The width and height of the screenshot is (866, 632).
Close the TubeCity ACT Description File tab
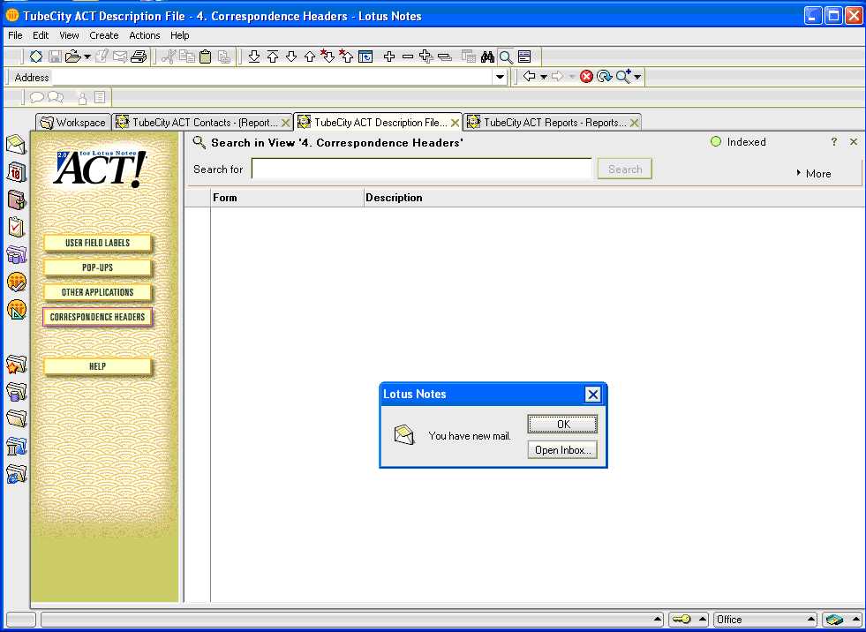(x=455, y=123)
